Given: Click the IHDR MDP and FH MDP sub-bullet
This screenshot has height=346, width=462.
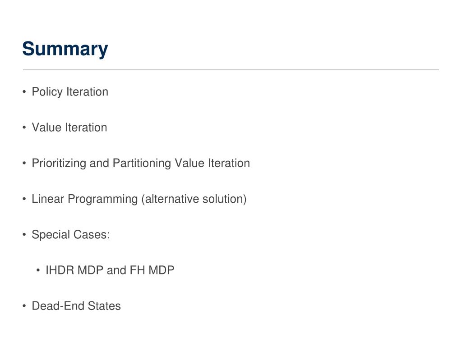Looking at the screenshot, I should [x=110, y=270].
